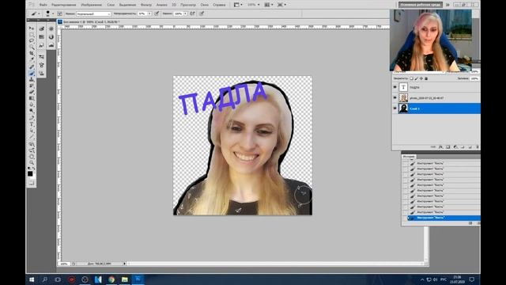Select the Clone Stamp tool
The image size is (506, 285).
click(x=32, y=79)
